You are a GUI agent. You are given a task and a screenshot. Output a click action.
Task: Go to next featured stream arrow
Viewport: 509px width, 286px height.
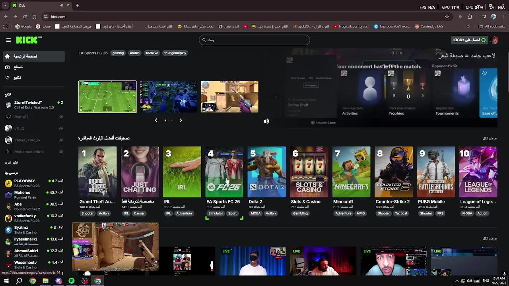pos(181,120)
